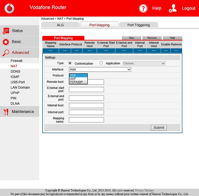Open the Interface Auto dropdown
This screenshot has width=199, height=196.
100,69
